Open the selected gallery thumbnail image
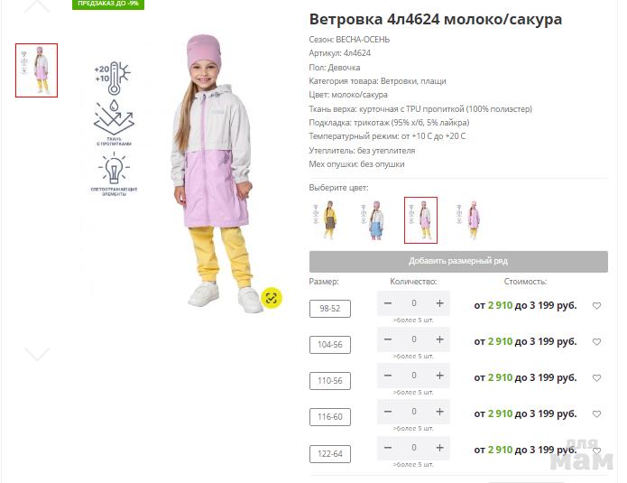This screenshot has height=483, width=627. coord(36,70)
